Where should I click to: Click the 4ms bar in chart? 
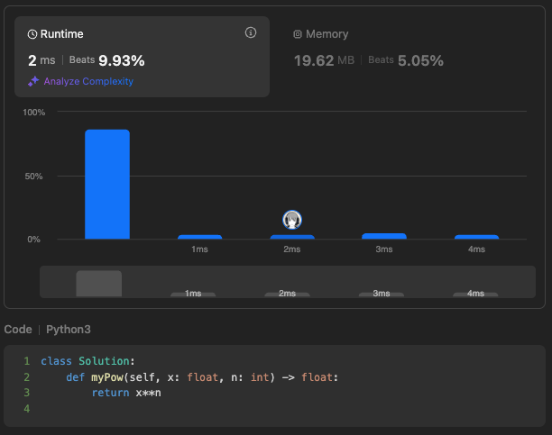click(476, 237)
